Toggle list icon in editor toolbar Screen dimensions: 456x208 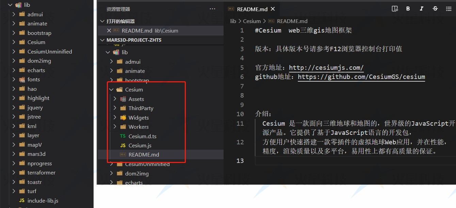point(449,9)
